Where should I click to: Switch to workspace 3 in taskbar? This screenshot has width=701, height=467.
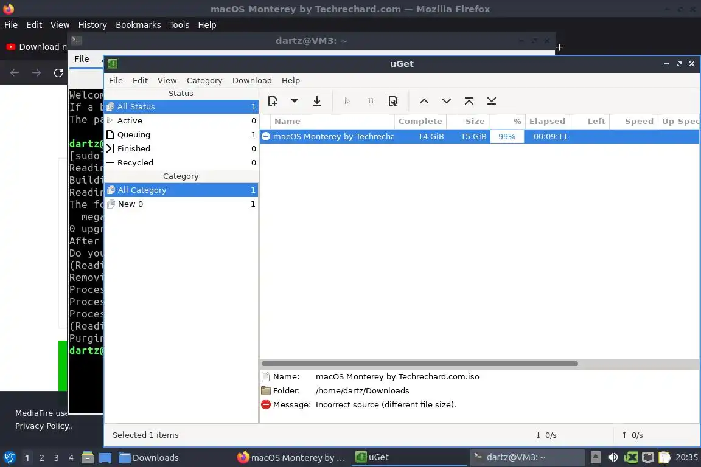coord(57,458)
